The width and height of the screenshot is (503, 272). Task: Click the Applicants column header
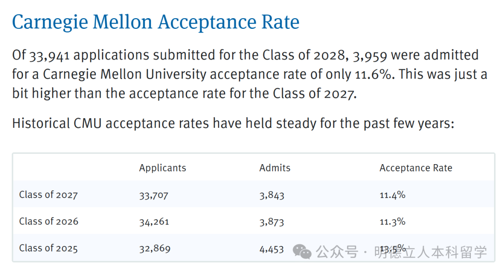163,168
